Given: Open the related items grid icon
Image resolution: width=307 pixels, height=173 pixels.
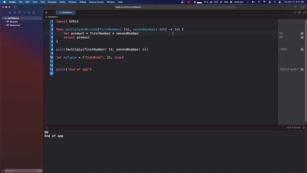Looking at the screenshot, I should tap(46, 12).
